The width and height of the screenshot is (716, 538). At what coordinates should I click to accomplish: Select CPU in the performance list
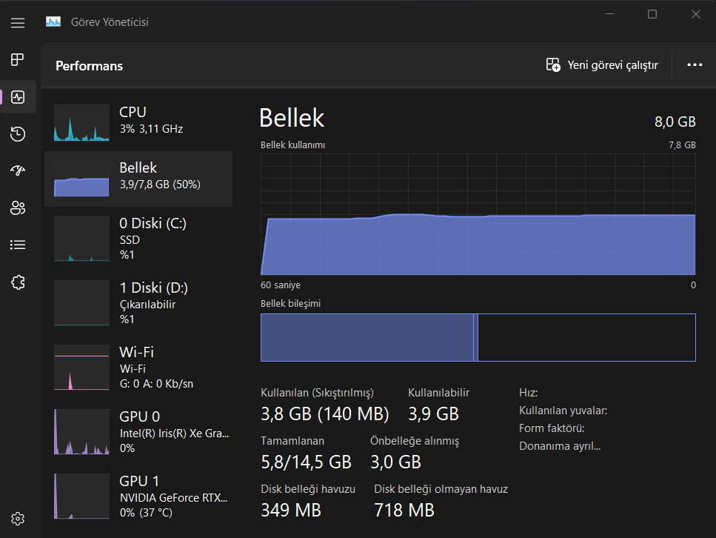click(x=138, y=122)
